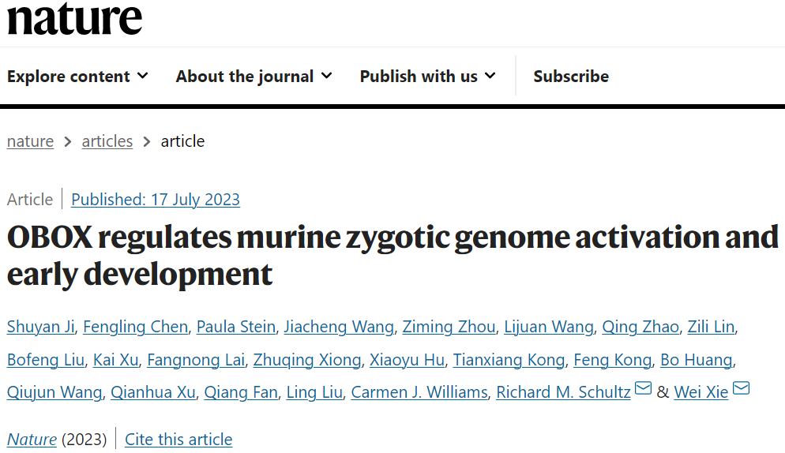Viewport: 785px width, 453px height.
Task: Open the Nature journal italic link
Action: click(x=32, y=440)
